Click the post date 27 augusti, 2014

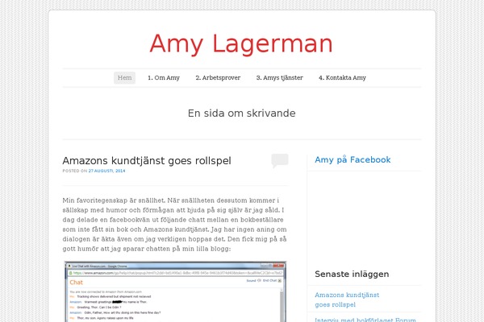click(x=106, y=171)
